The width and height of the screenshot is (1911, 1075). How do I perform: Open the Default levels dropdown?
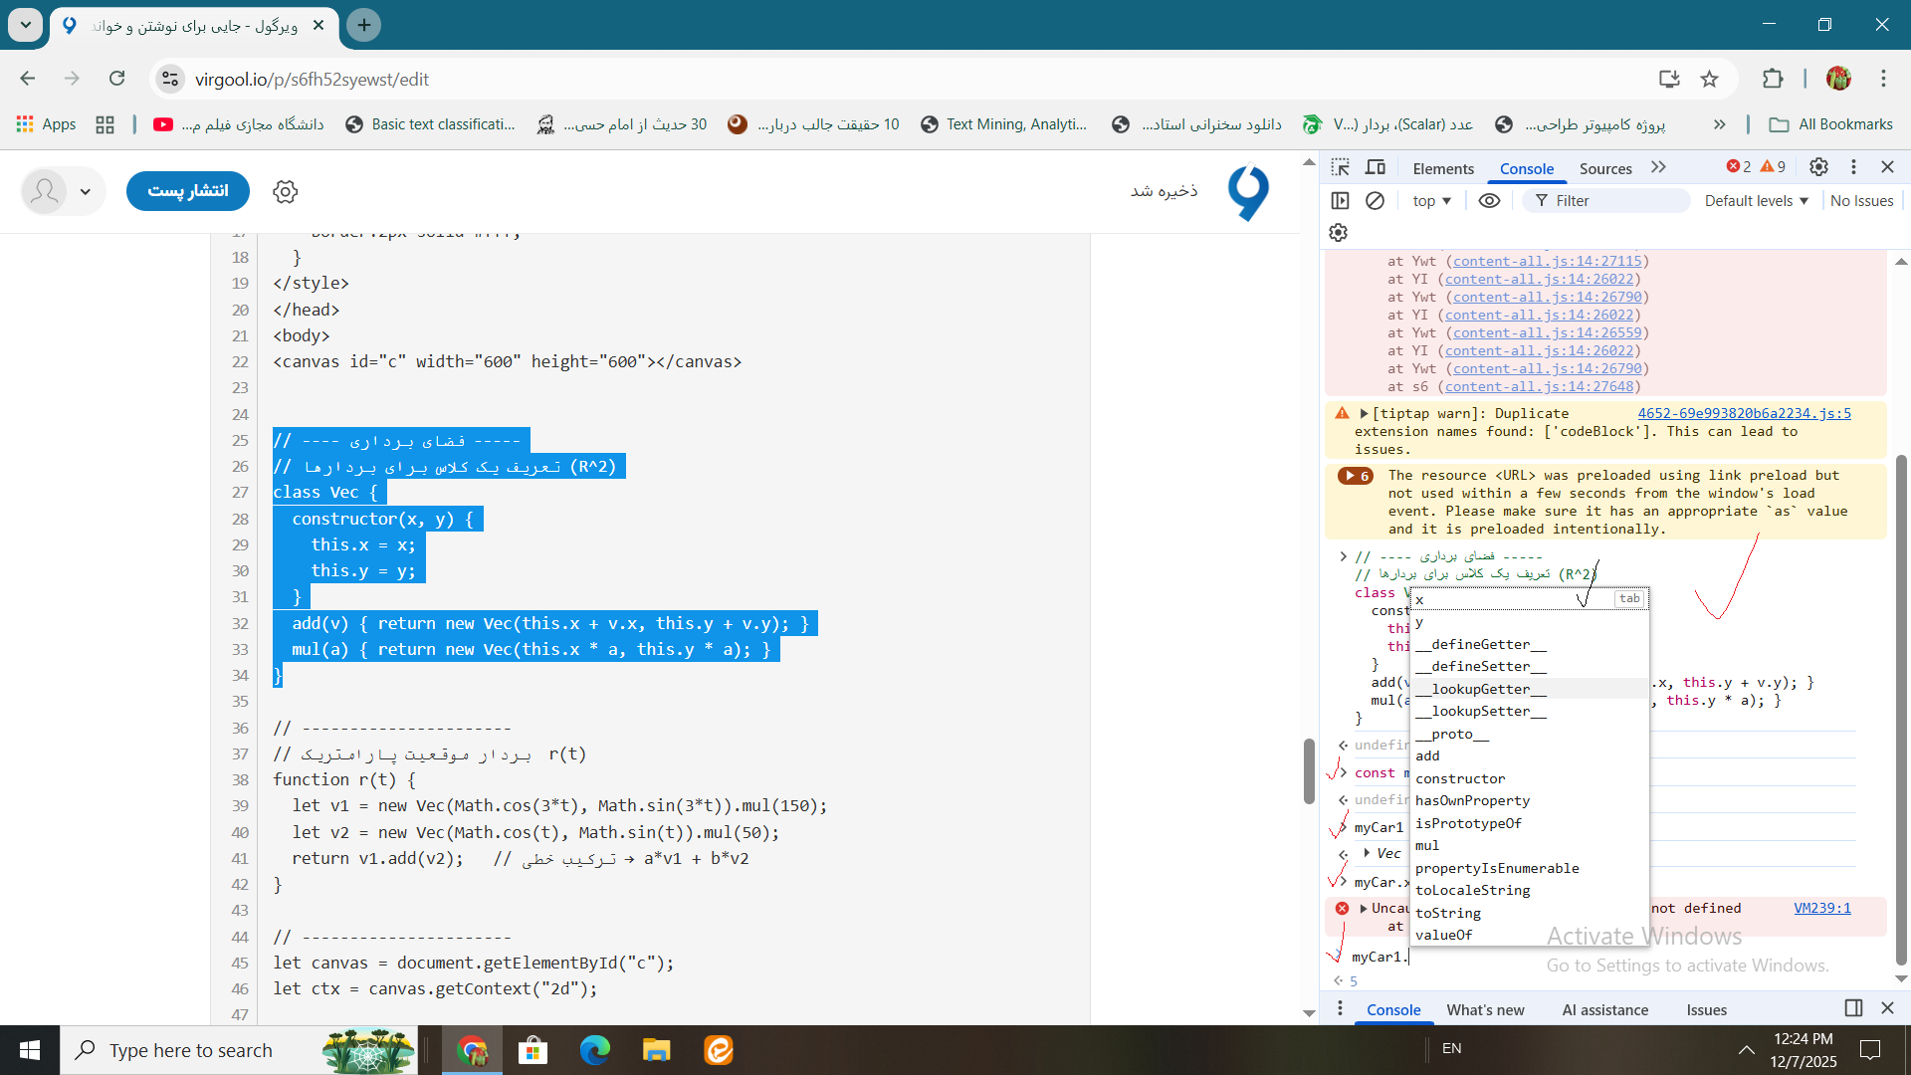pos(1756,201)
